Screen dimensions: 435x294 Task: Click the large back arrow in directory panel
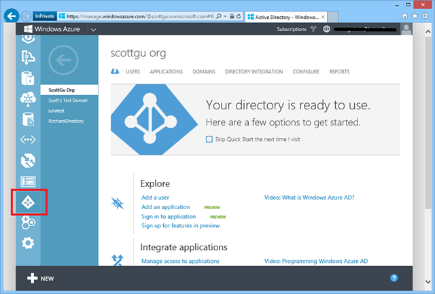click(x=63, y=60)
